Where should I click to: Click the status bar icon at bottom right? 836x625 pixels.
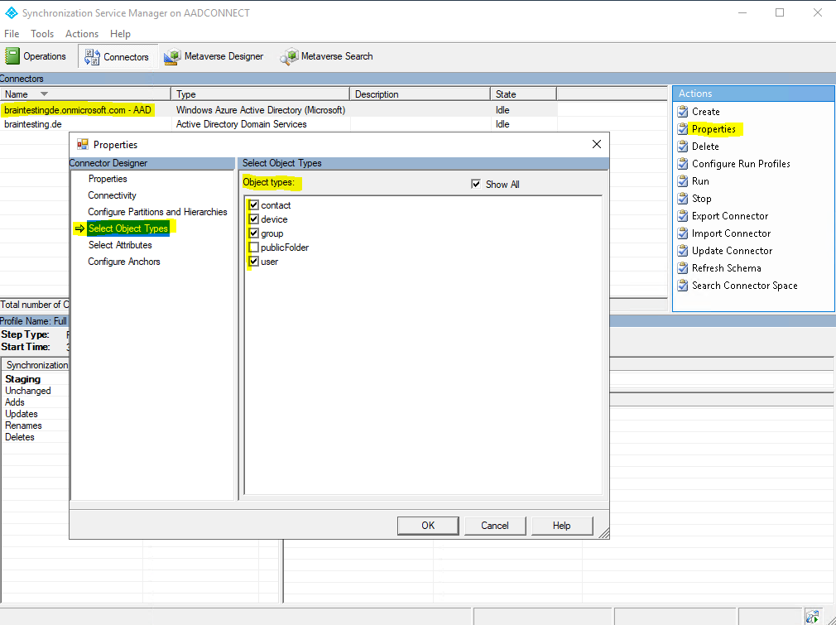coord(812,617)
